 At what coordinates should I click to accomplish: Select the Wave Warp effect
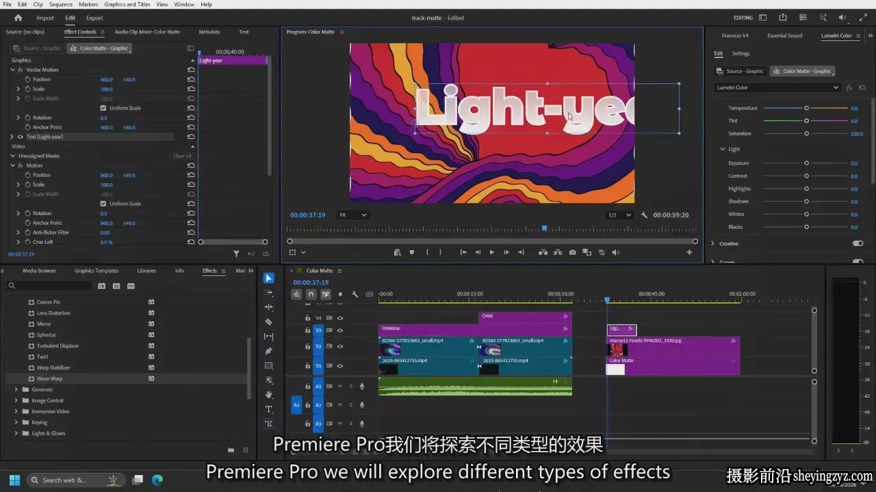[x=49, y=379]
